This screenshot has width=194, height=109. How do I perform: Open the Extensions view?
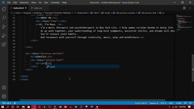[4, 45]
